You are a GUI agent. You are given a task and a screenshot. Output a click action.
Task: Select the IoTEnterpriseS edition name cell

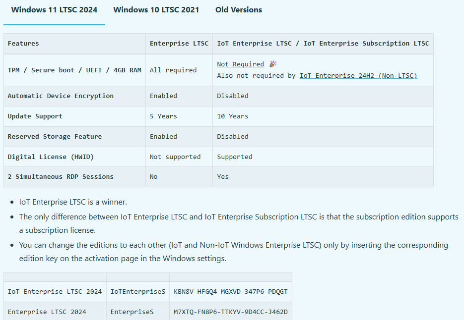coord(137,291)
